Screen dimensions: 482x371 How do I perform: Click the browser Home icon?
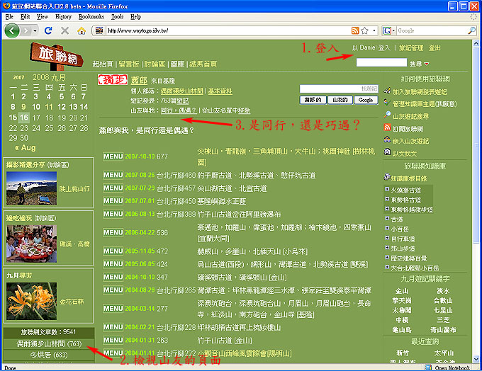click(82, 31)
